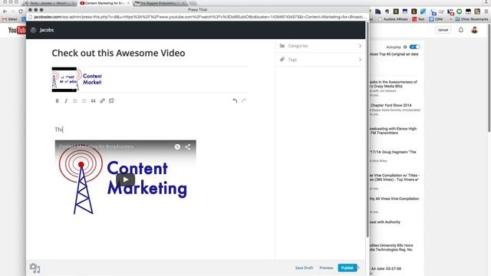
Task: Click Save Draft
Action: [304, 268]
